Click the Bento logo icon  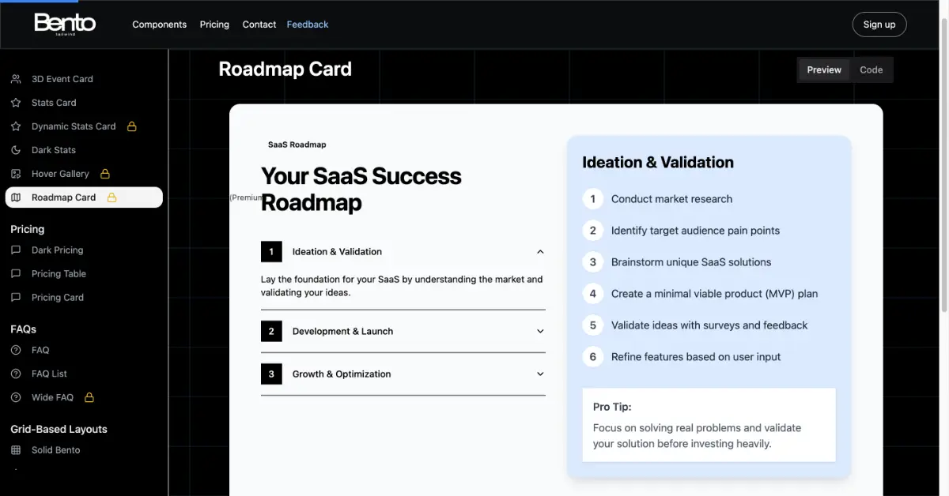click(x=65, y=24)
